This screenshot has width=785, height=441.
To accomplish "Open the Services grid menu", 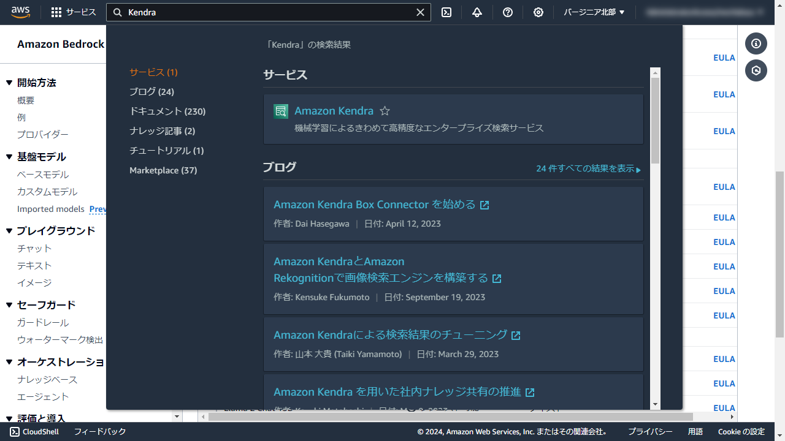I will point(74,12).
